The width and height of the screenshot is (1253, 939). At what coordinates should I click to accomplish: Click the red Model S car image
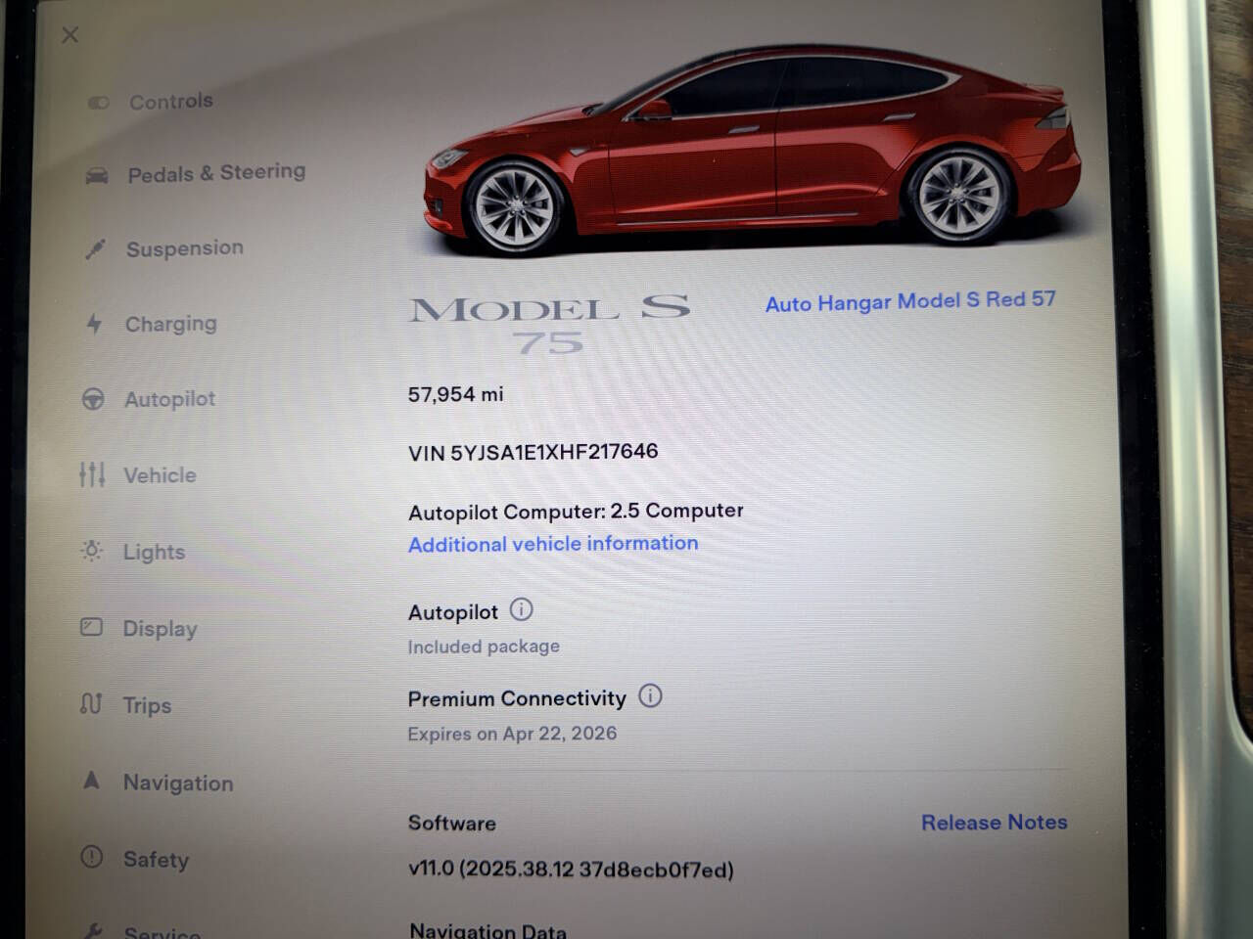pos(754,147)
